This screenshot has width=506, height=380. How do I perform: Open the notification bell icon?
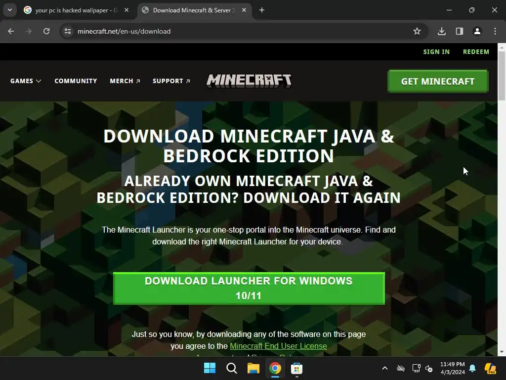(x=472, y=368)
